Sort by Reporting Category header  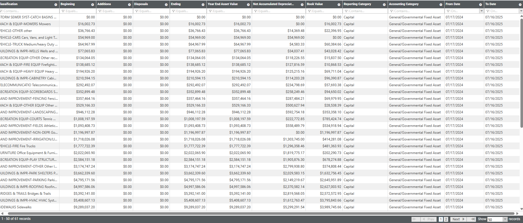coord(357,4)
